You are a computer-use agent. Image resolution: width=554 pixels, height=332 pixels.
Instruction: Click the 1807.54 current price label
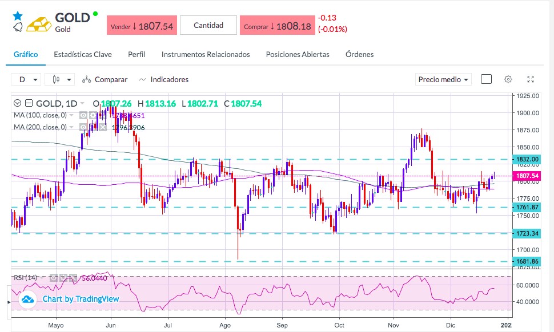click(527, 176)
